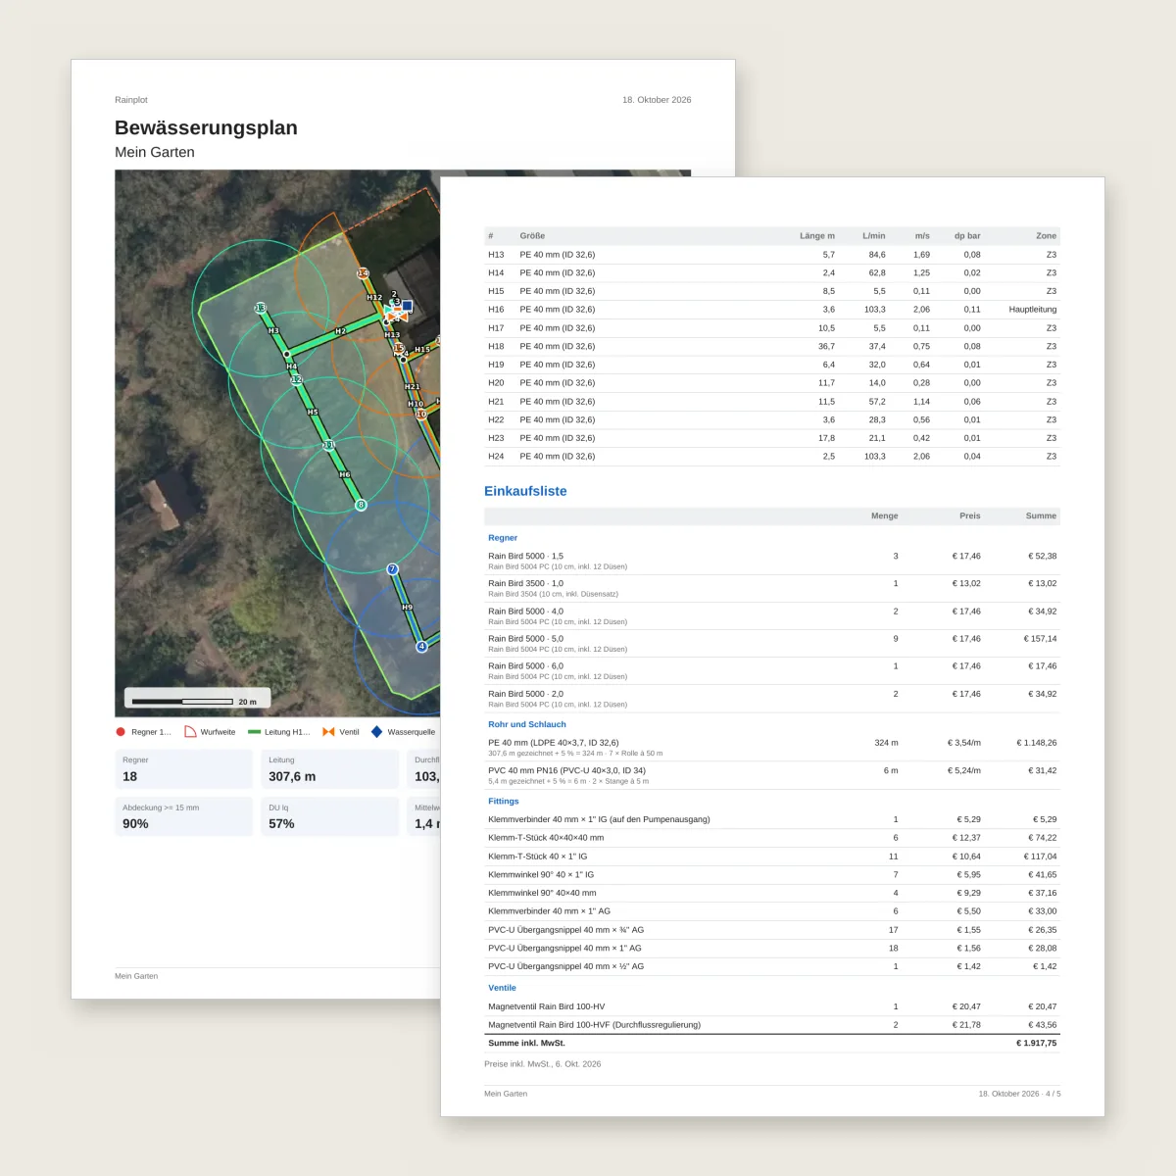Image resolution: width=1176 pixels, height=1176 pixels.
Task: Click the red Regner legend dot
Action: [121, 732]
